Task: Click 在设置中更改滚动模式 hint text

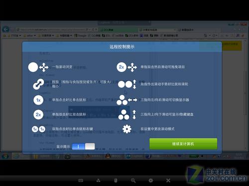Action: (157, 129)
